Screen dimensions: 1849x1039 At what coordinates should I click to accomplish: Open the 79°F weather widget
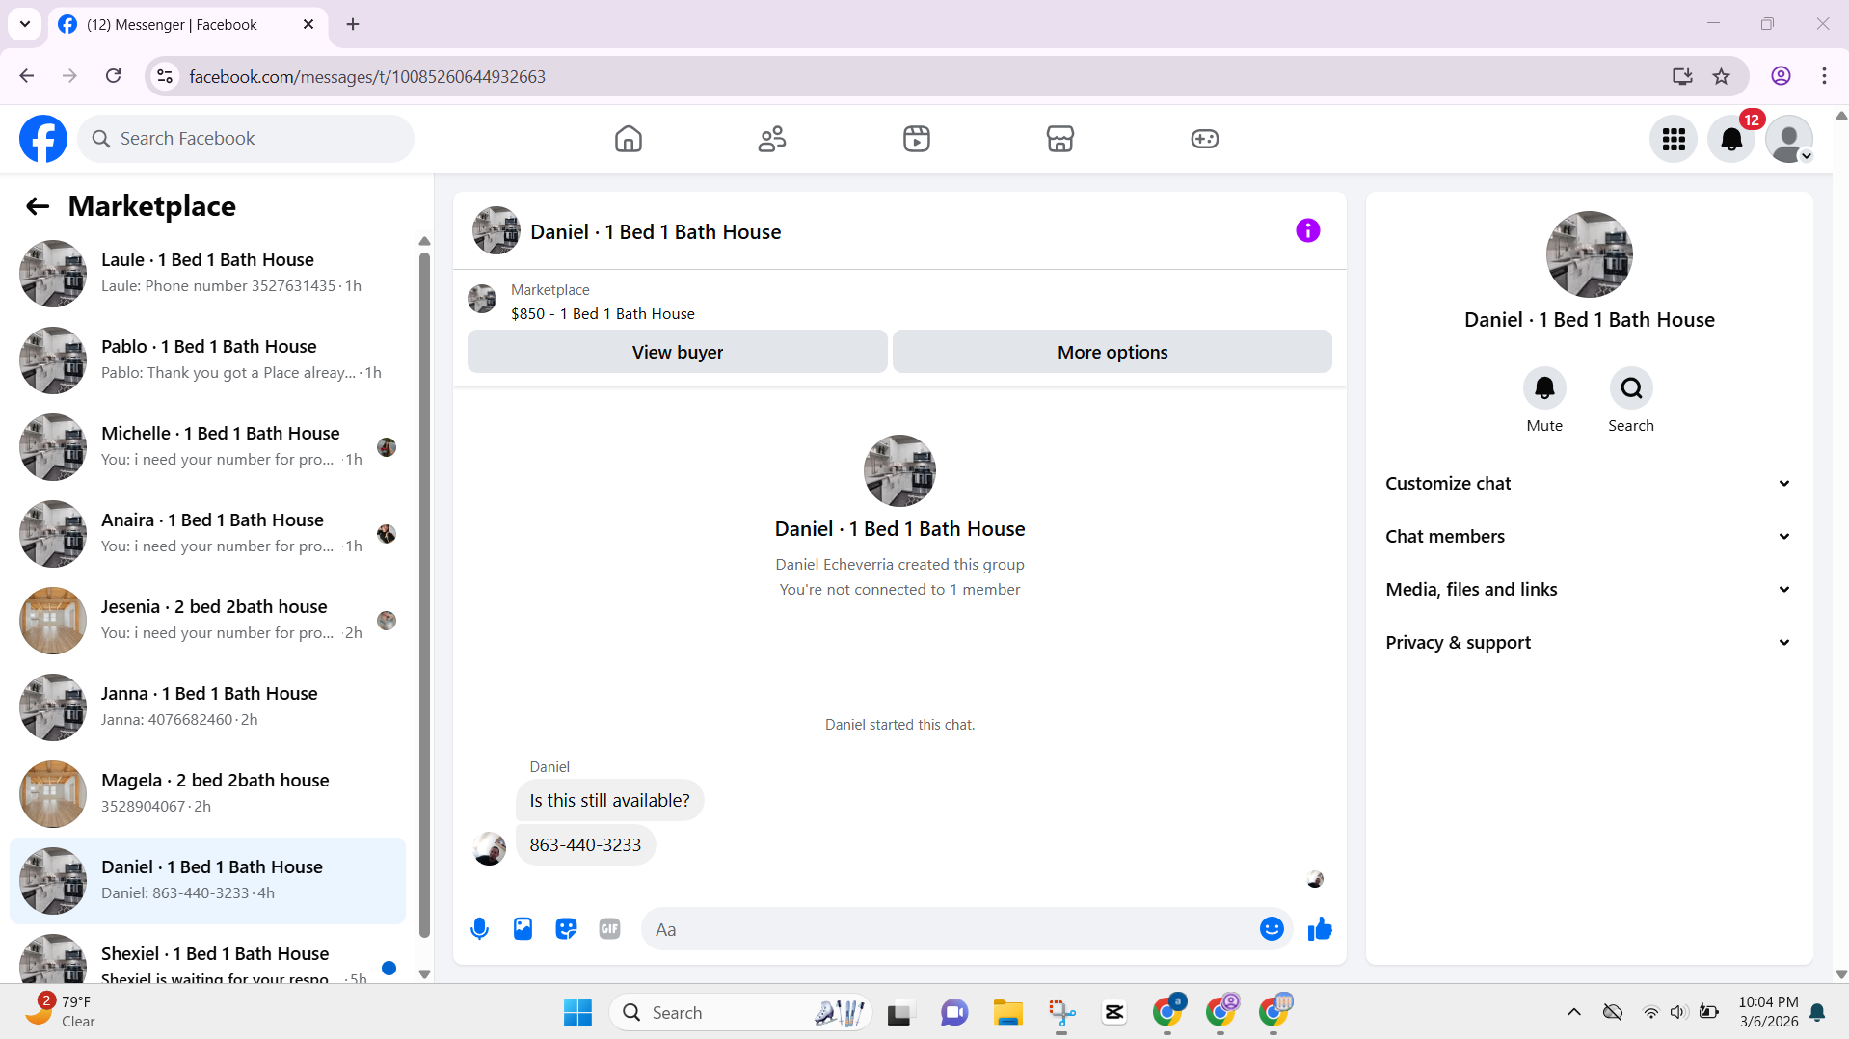coord(60,1012)
